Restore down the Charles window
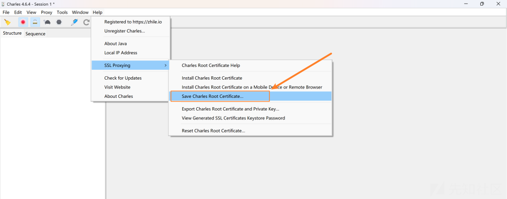 (x=482, y=4)
